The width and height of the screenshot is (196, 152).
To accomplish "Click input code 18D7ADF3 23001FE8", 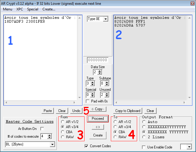I will coord(24,22).
